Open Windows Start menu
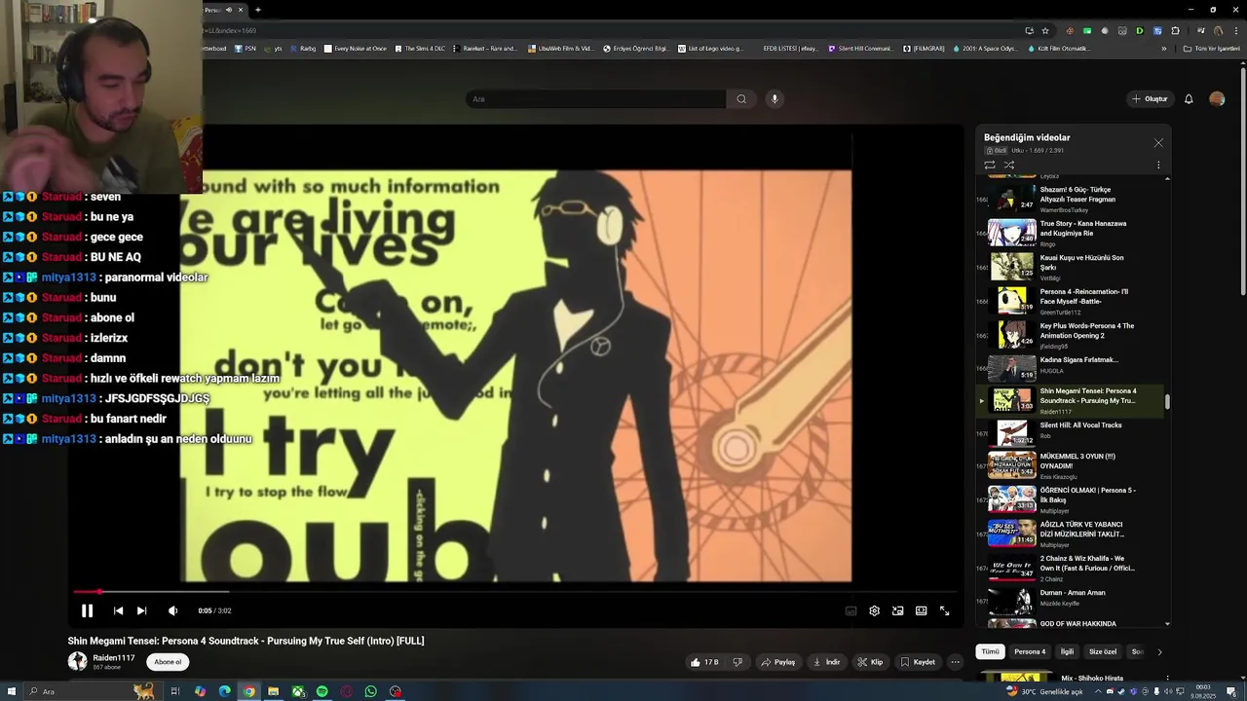The image size is (1247, 701). [x=11, y=691]
